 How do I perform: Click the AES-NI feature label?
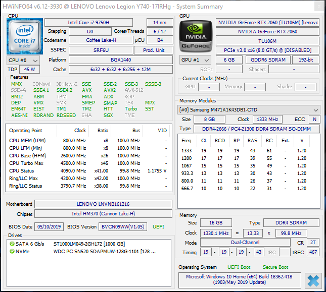point(19,115)
